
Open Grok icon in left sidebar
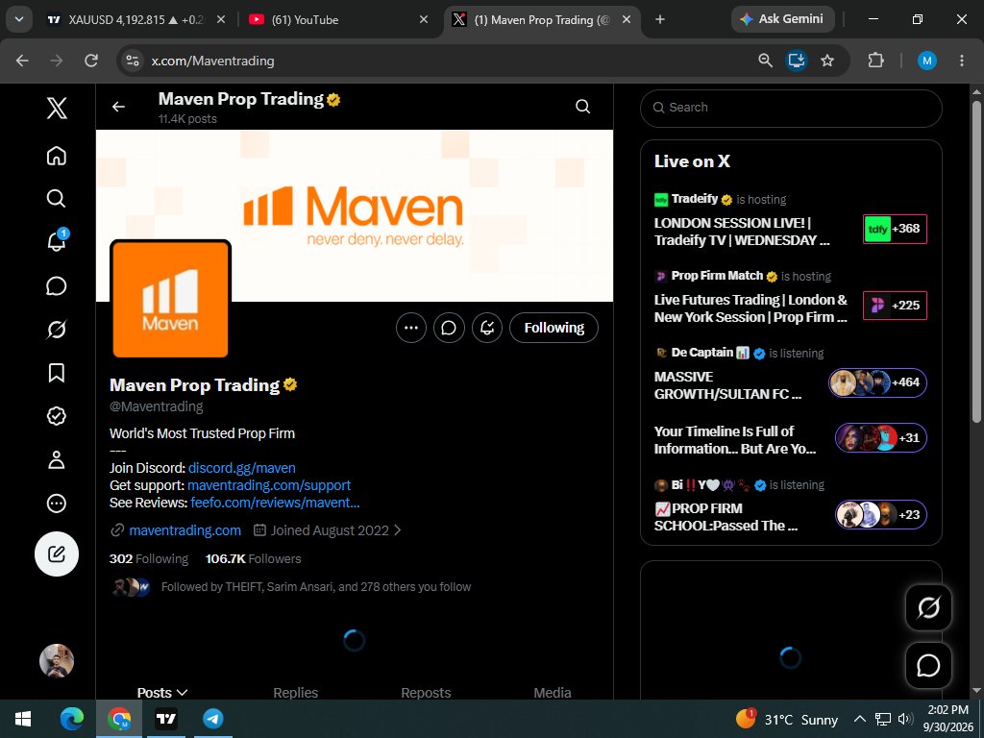coord(57,329)
